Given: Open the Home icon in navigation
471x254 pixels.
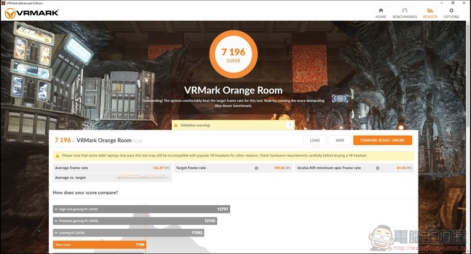Looking at the screenshot, I should click(x=380, y=11).
